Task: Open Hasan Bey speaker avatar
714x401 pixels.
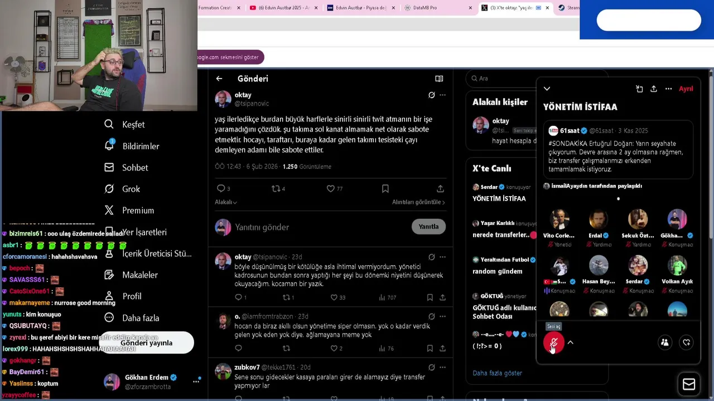Action: pyautogui.click(x=599, y=266)
